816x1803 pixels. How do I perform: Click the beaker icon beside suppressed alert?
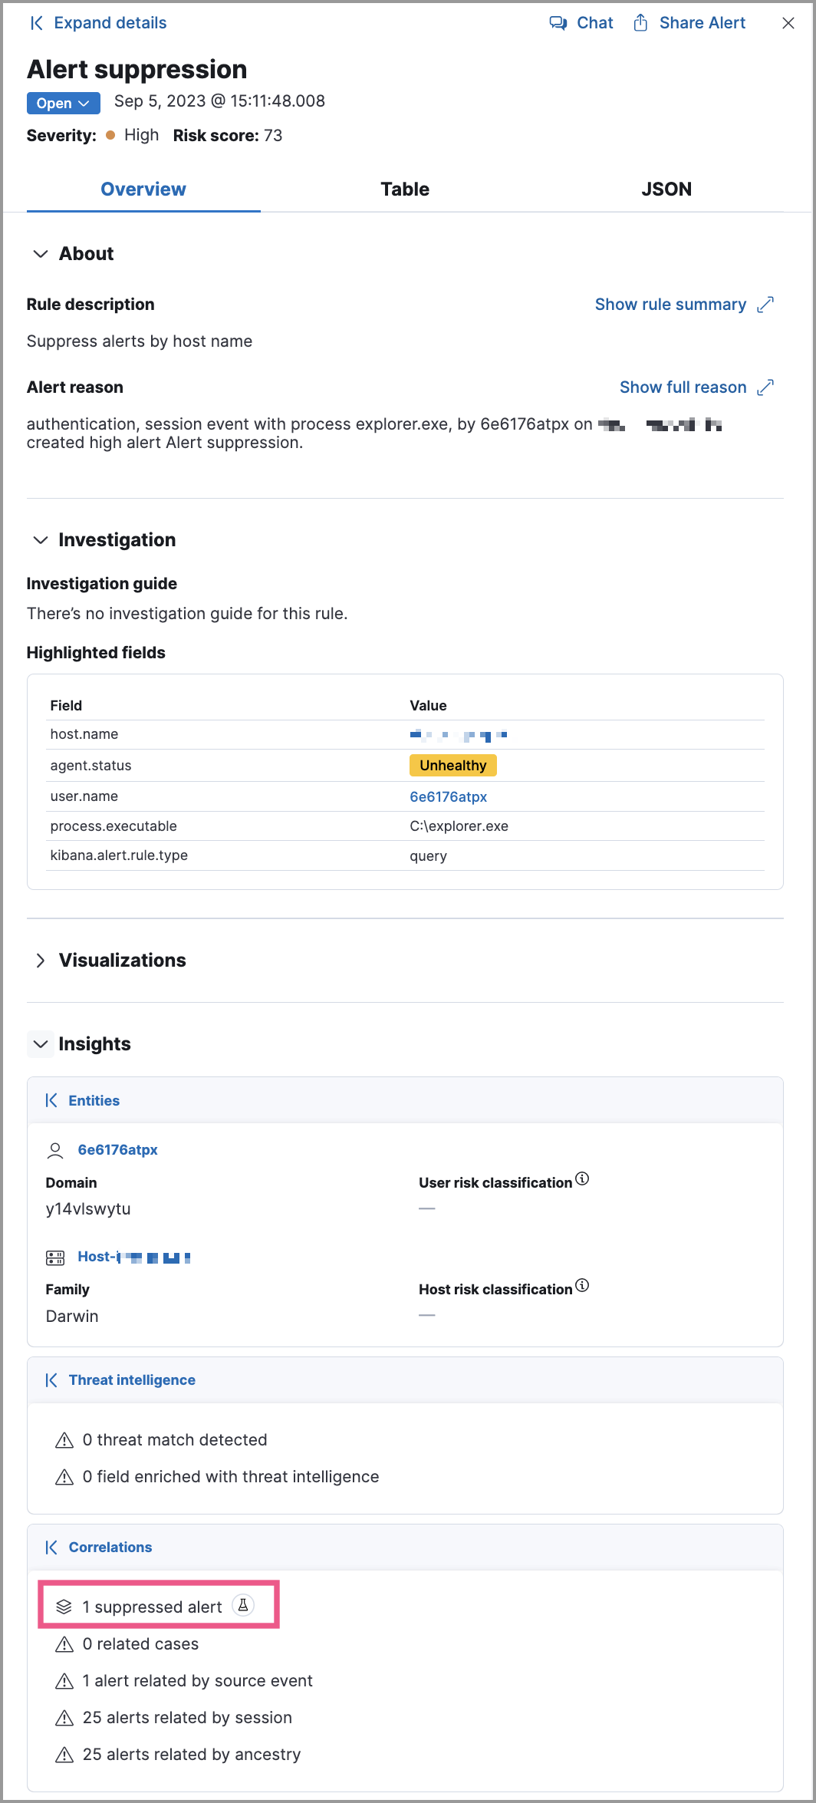click(243, 1605)
